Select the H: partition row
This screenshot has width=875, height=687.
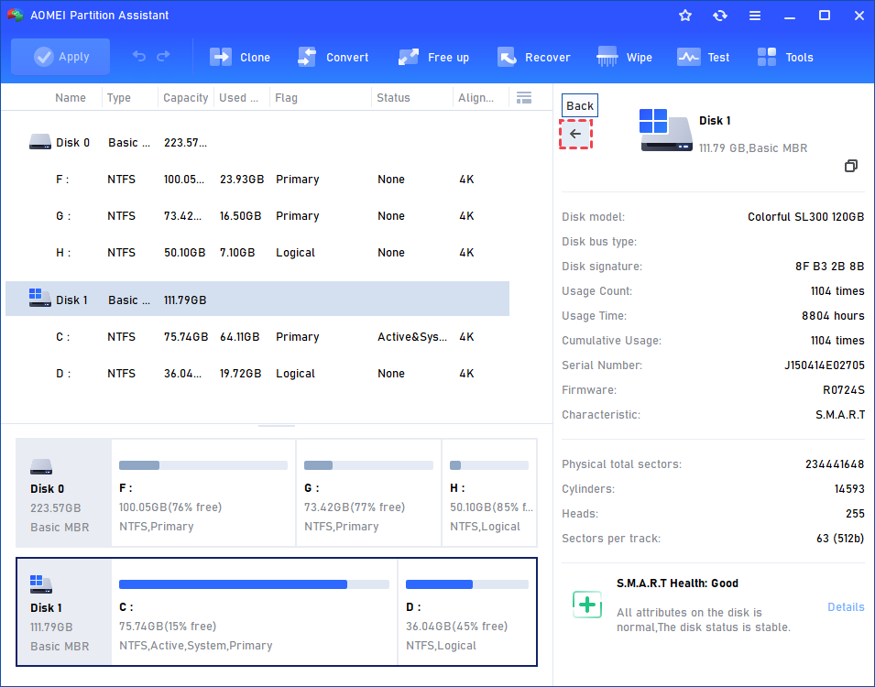[257, 253]
